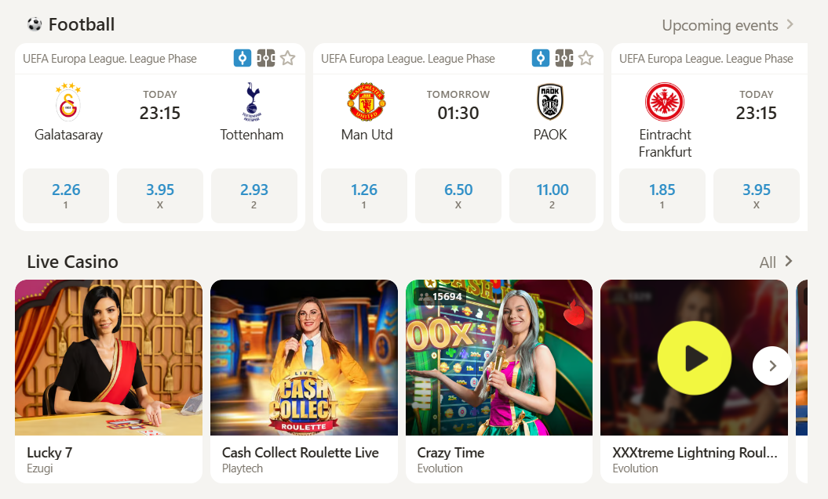Open the Crazy Time game thumbnail
The image size is (828, 499).
(x=499, y=357)
